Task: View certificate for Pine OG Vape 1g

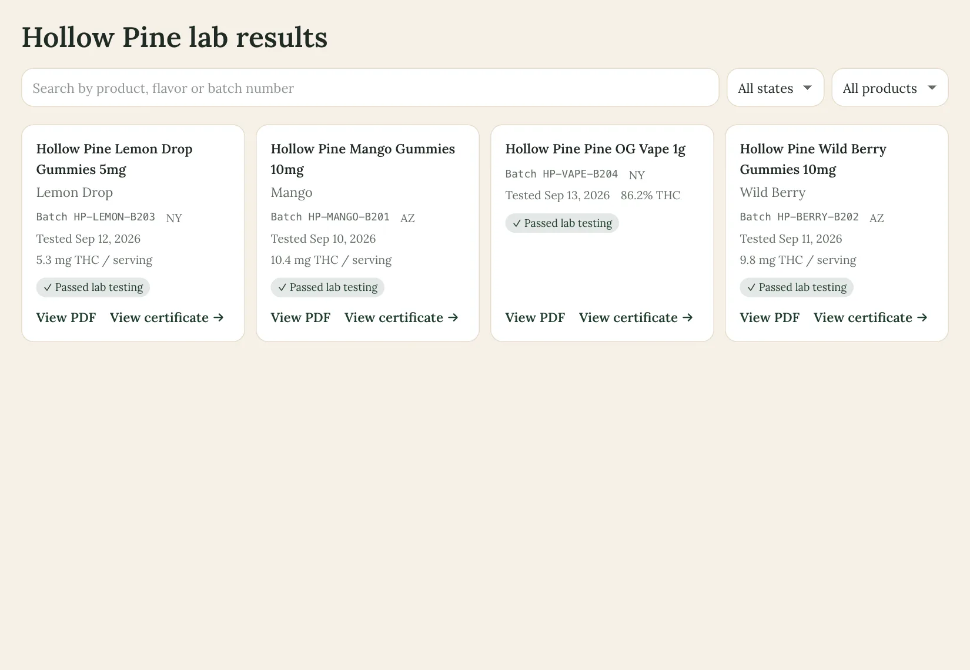Action: pyautogui.click(x=636, y=317)
